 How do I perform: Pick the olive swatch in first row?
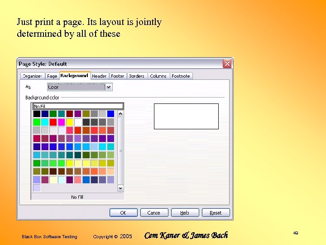pos(86,114)
